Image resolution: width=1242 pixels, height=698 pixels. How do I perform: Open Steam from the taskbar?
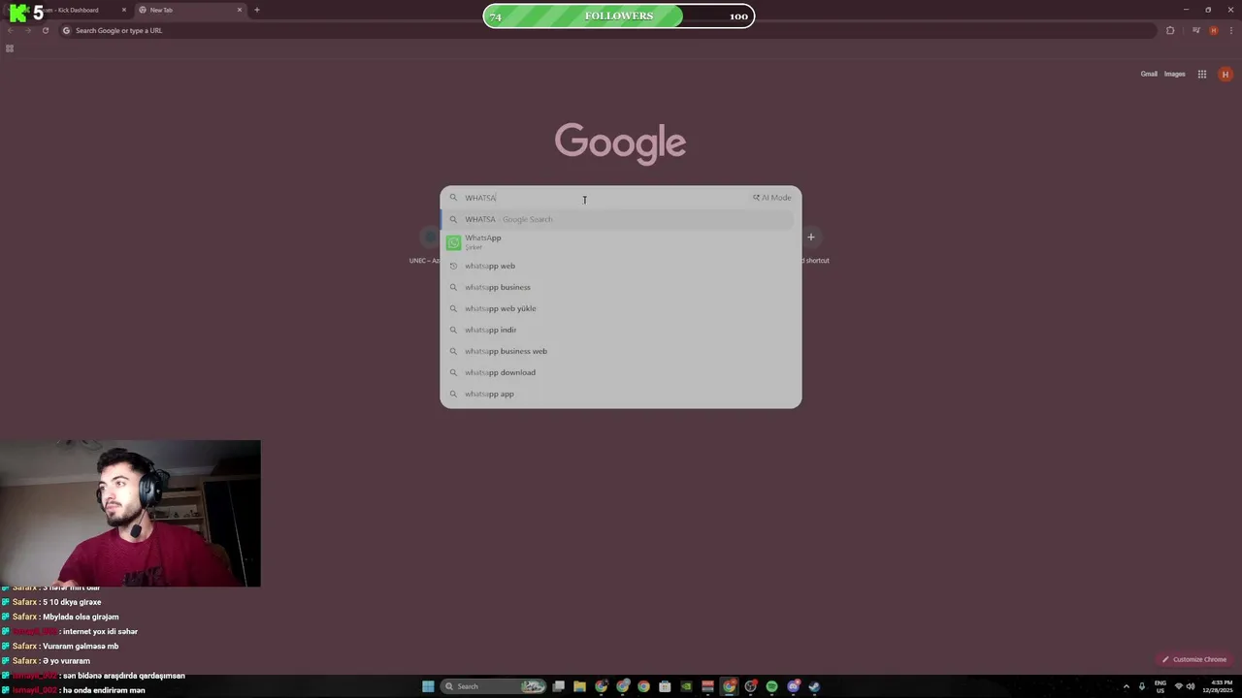click(x=814, y=686)
